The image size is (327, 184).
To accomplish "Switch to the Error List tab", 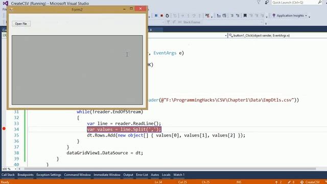I will [142, 175].
